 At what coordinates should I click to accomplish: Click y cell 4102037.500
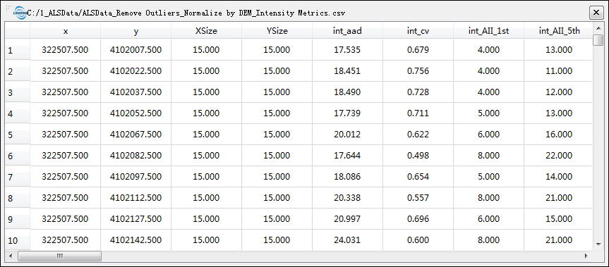(x=136, y=92)
